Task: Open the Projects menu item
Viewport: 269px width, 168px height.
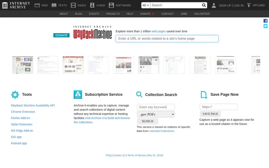Action: (113, 14)
